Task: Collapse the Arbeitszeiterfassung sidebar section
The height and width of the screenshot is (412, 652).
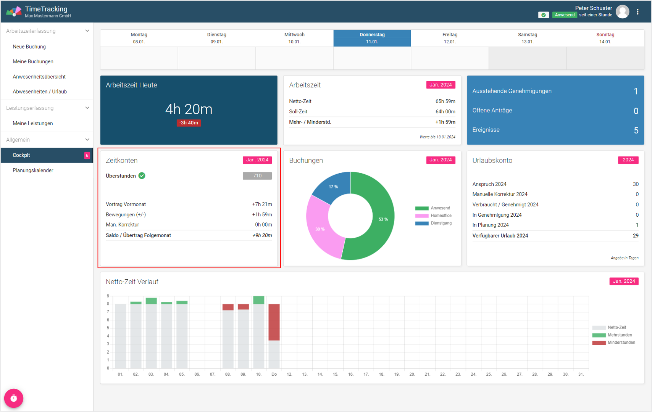Action: point(87,31)
